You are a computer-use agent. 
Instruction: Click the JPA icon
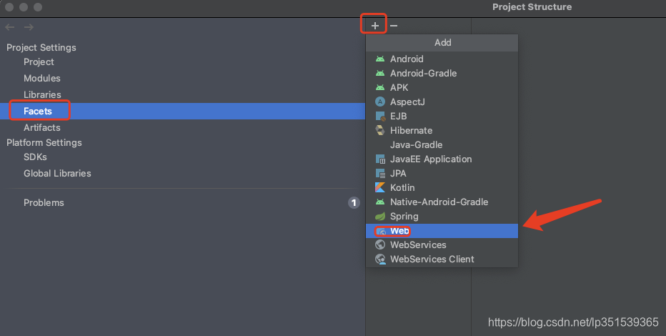380,173
